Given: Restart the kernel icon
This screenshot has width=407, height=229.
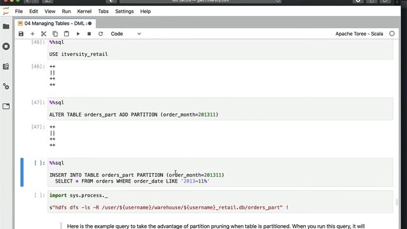Looking at the screenshot, I should click(x=100, y=34).
